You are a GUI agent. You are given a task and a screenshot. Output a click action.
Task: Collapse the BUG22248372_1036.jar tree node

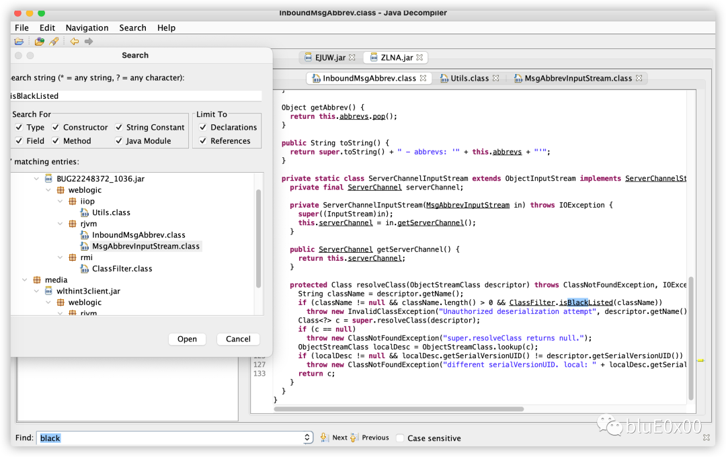(x=36, y=179)
